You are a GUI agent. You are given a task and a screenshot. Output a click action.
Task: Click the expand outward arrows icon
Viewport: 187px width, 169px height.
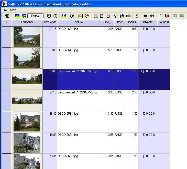pos(145,16)
